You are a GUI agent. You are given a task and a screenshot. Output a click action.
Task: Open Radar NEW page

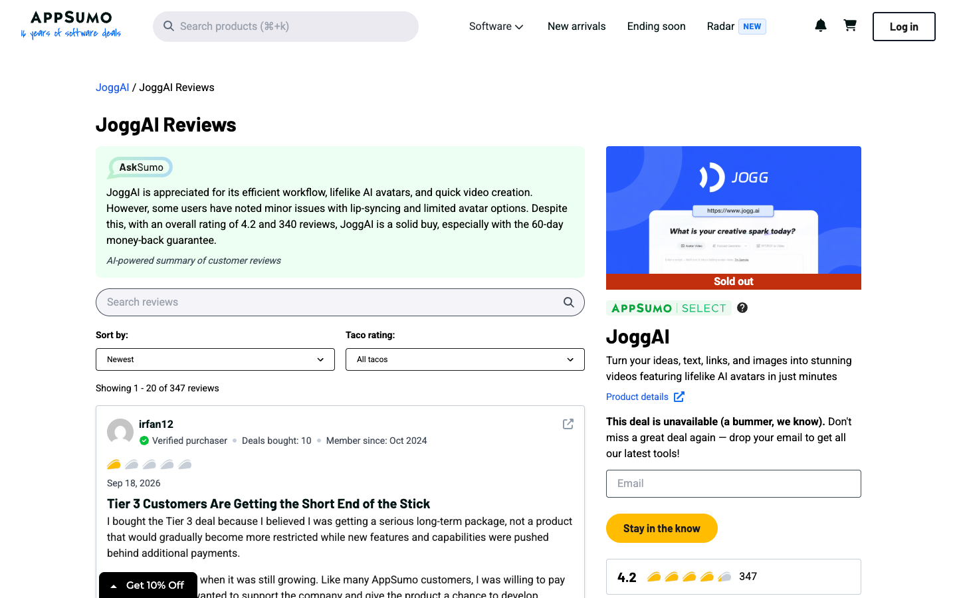(x=736, y=27)
